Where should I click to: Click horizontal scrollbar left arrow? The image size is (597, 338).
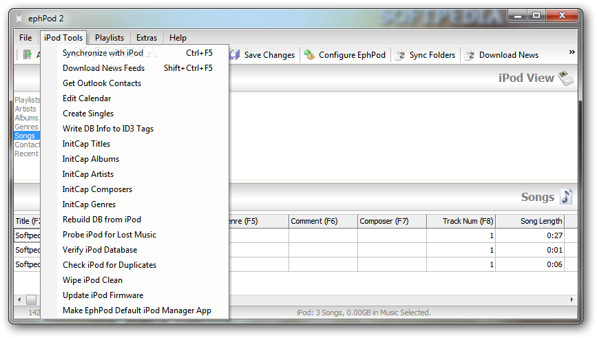(x=19, y=300)
